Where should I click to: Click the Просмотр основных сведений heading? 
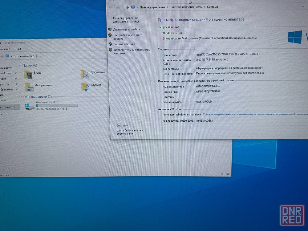(201, 19)
